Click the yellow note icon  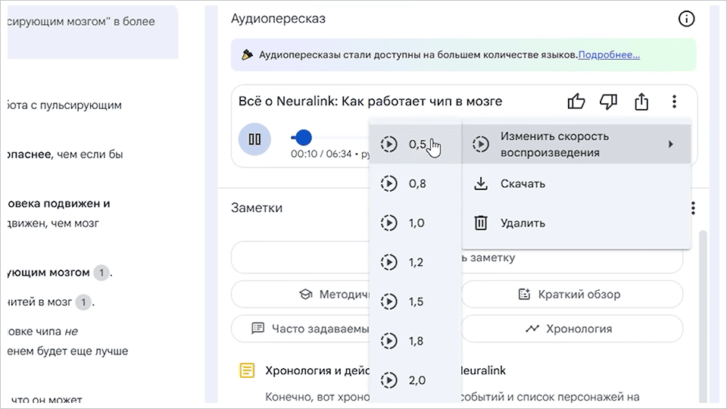(247, 370)
